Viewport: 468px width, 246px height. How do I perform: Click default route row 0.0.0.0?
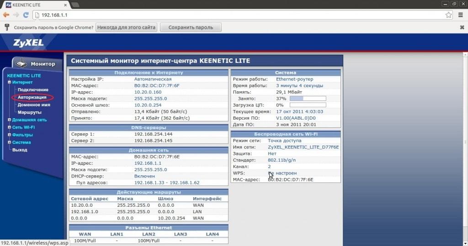pos(149,218)
